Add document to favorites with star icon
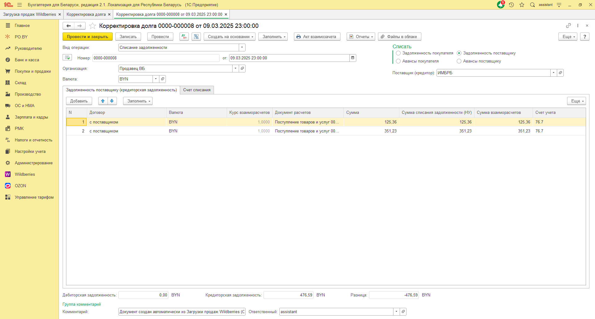Viewport: 595px width, 319px height. (92, 26)
